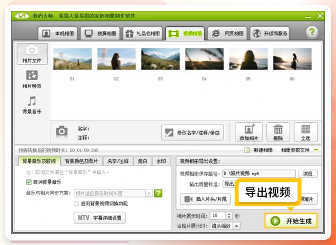Click the large camera icon beside 名字

click(62, 131)
